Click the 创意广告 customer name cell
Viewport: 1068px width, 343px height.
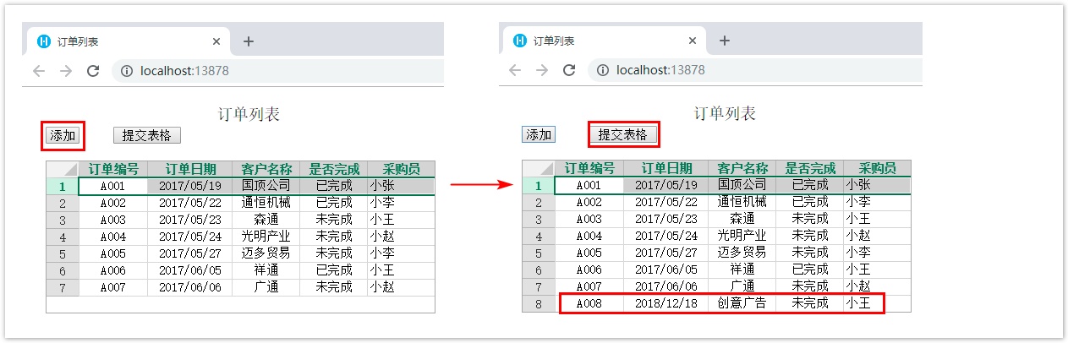[742, 303]
